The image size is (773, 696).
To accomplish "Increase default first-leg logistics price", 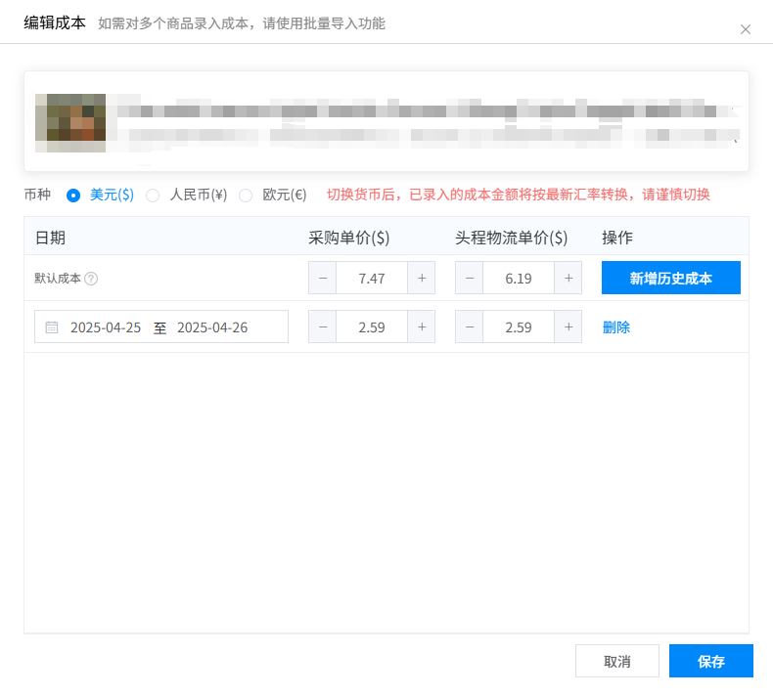I will click(x=568, y=279).
